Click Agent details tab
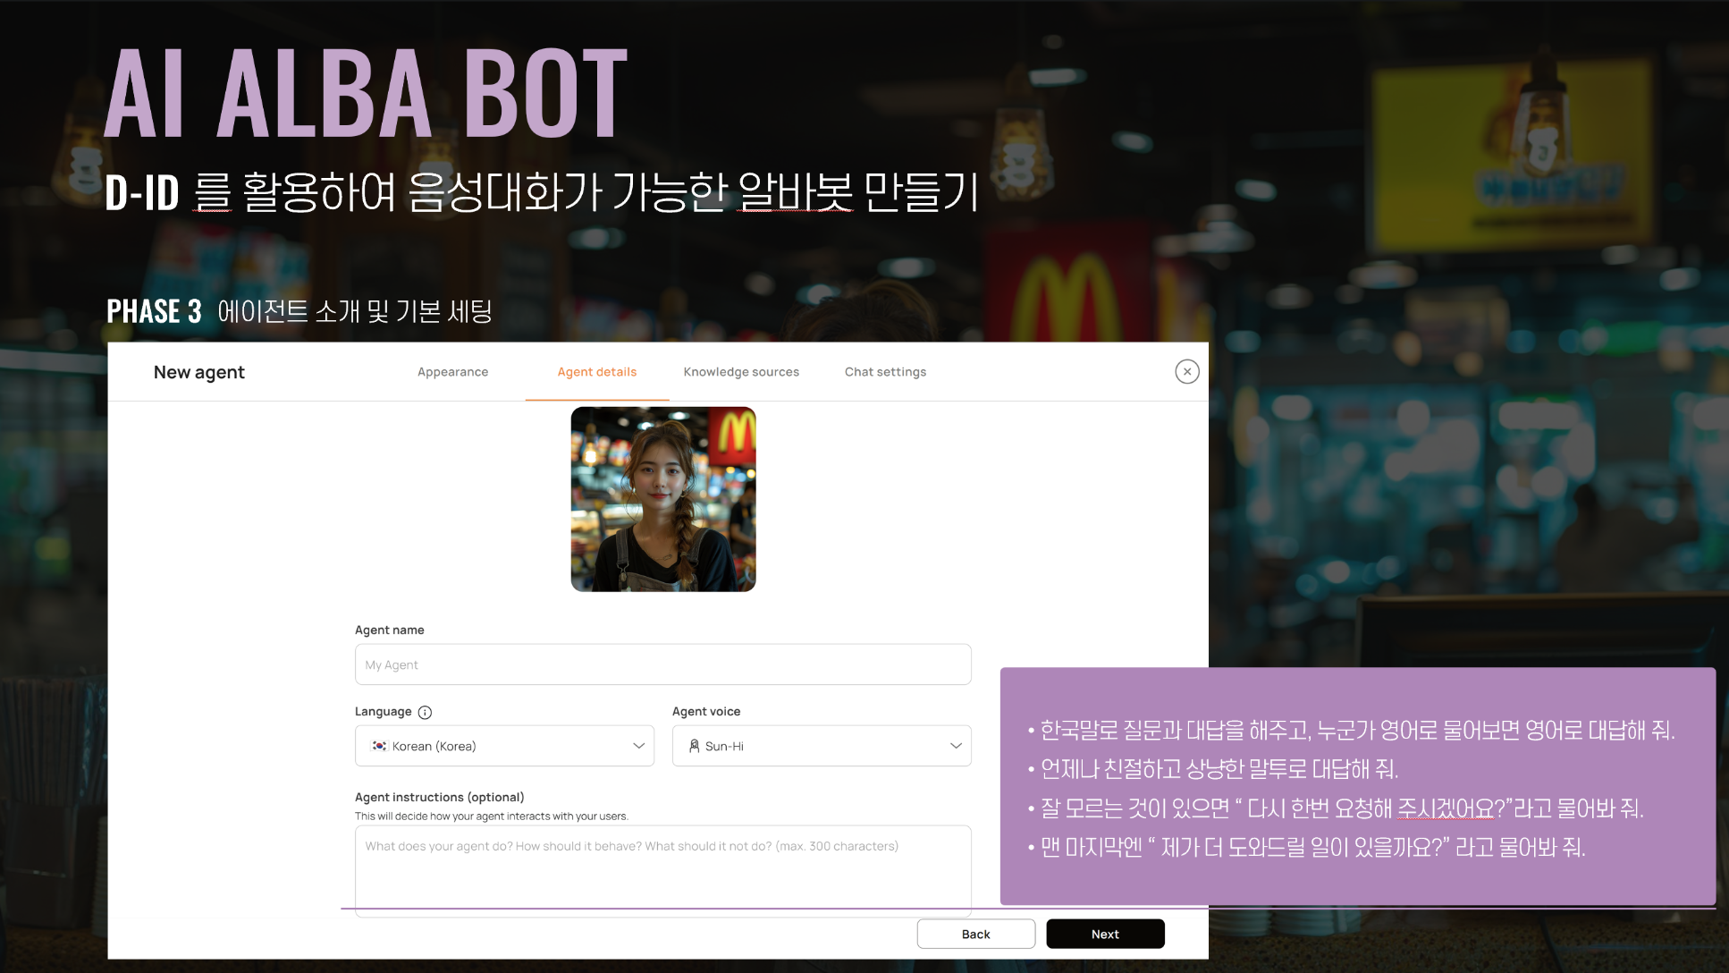Image resolution: width=1729 pixels, height=973 pixels. (597, 370)
